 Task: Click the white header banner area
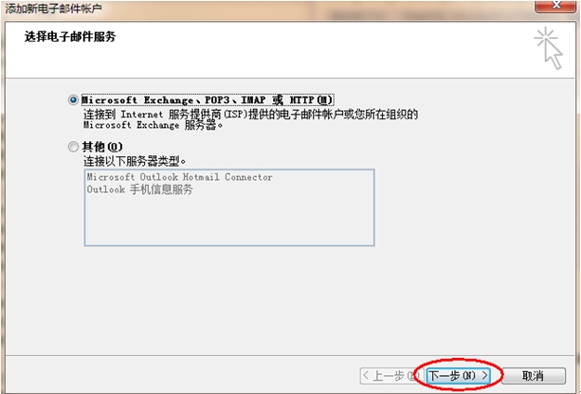(290, 49)
